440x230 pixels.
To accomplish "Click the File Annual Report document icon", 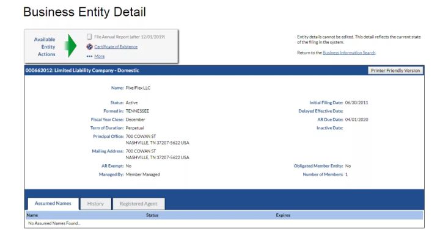I will [x=89, y=37].
